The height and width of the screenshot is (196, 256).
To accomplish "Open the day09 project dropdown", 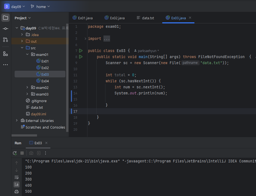I will tap(18, 7).
